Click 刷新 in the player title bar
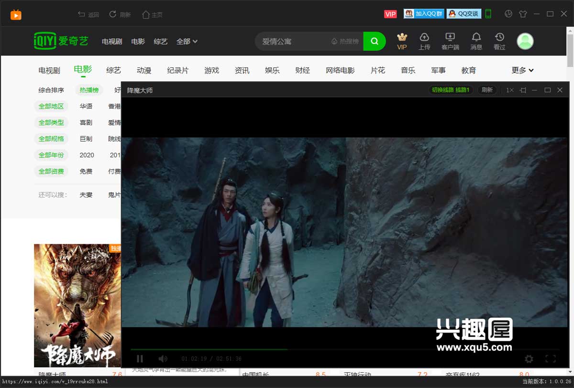Image resolution: width=574 pixels, height=388 pixels. click(x=487, y=90)
